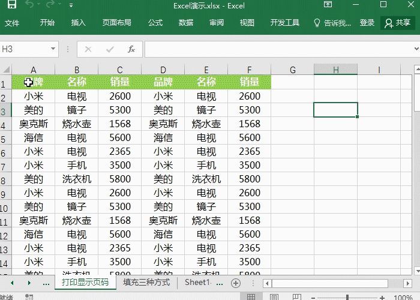
Task: Select row 12 header
Action: 5,236
